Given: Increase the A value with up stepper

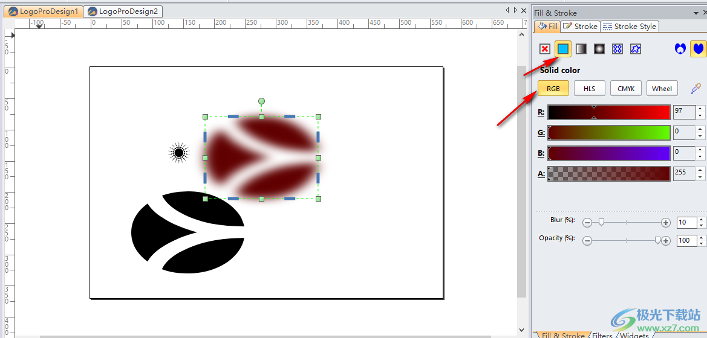Looking at the screenshot, I should pos(700,171).
